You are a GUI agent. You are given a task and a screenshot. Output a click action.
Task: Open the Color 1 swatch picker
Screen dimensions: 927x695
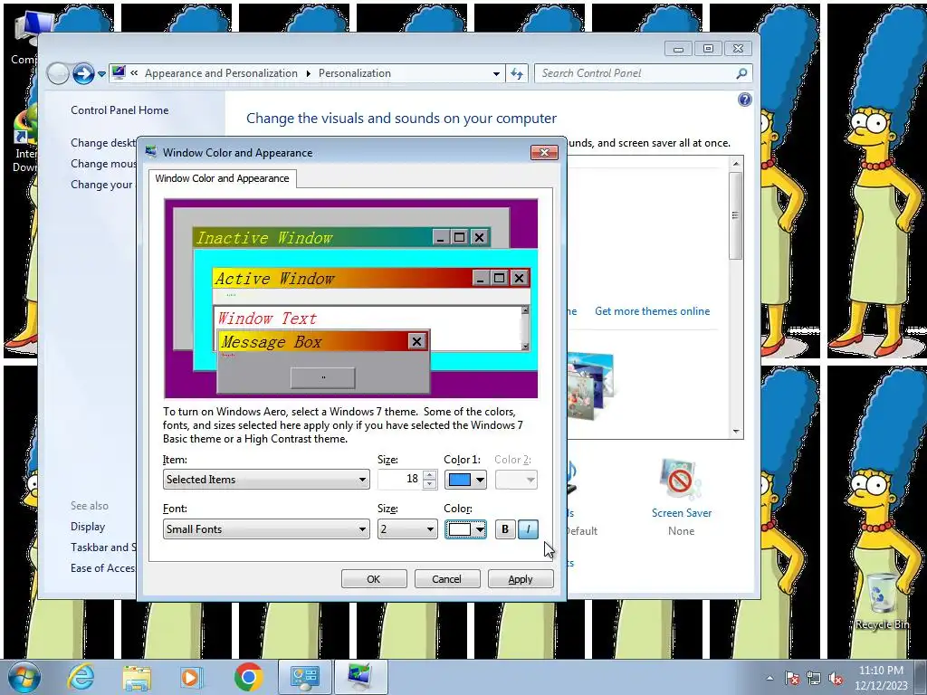pyautogui.click(x=466, y=480)
